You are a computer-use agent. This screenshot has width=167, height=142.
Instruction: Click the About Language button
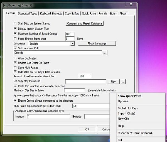tap(97, 43)
